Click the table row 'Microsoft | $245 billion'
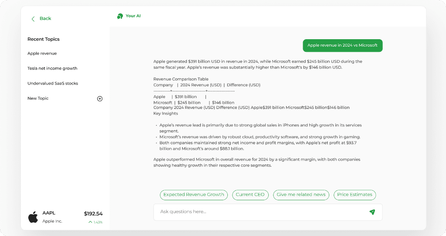Screen dimensions: 446x236 coord(194,103)
